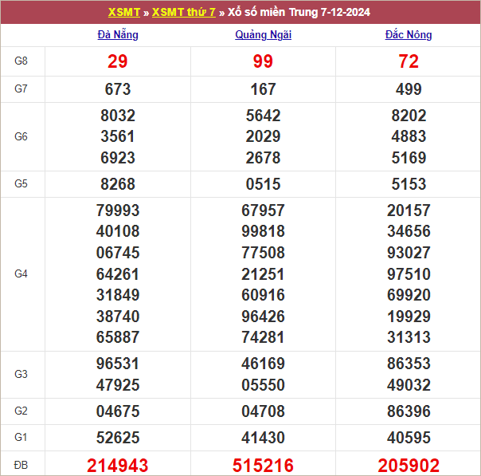481x476 pixels.
Task: Click G5 number 5153
Action: click(x=409, y=184)
